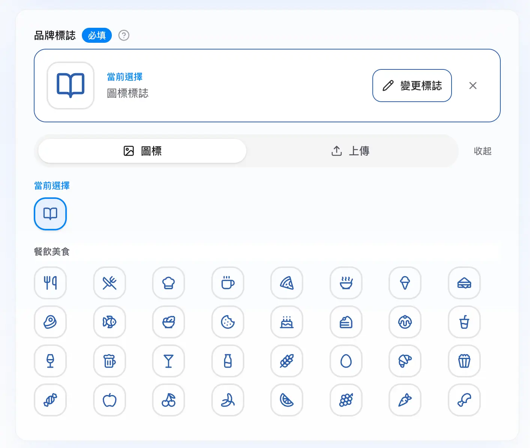This screenshot has height=448, width=530.
Task: Choose the chef hat icon
Action: point(169,283)
